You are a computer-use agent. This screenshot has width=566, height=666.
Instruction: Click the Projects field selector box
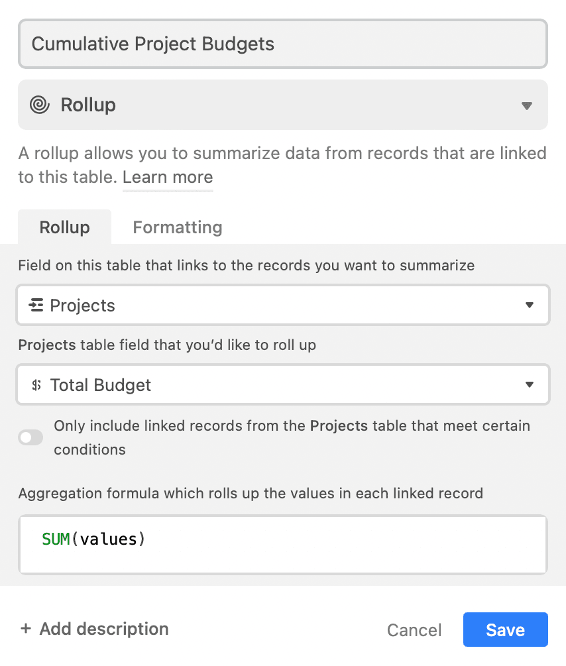[283, 305]
